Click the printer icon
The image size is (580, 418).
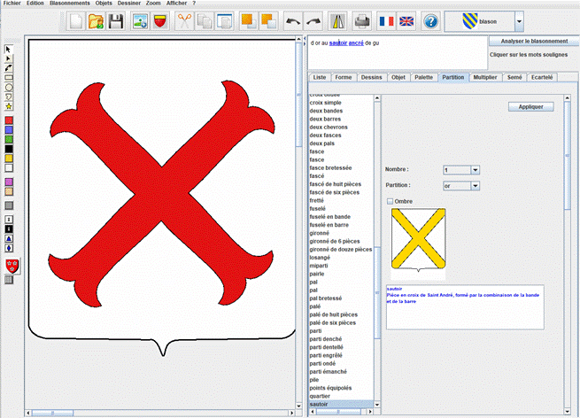pos(362,20)
